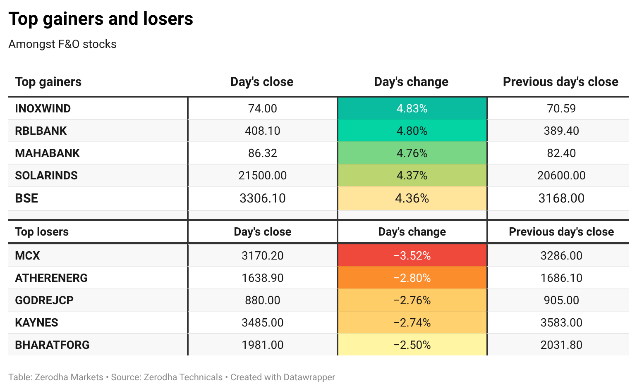Screen dimensions: 637x391
Task: Select the SOLARINDS 4.37% change cell
Action: point(412,175)
